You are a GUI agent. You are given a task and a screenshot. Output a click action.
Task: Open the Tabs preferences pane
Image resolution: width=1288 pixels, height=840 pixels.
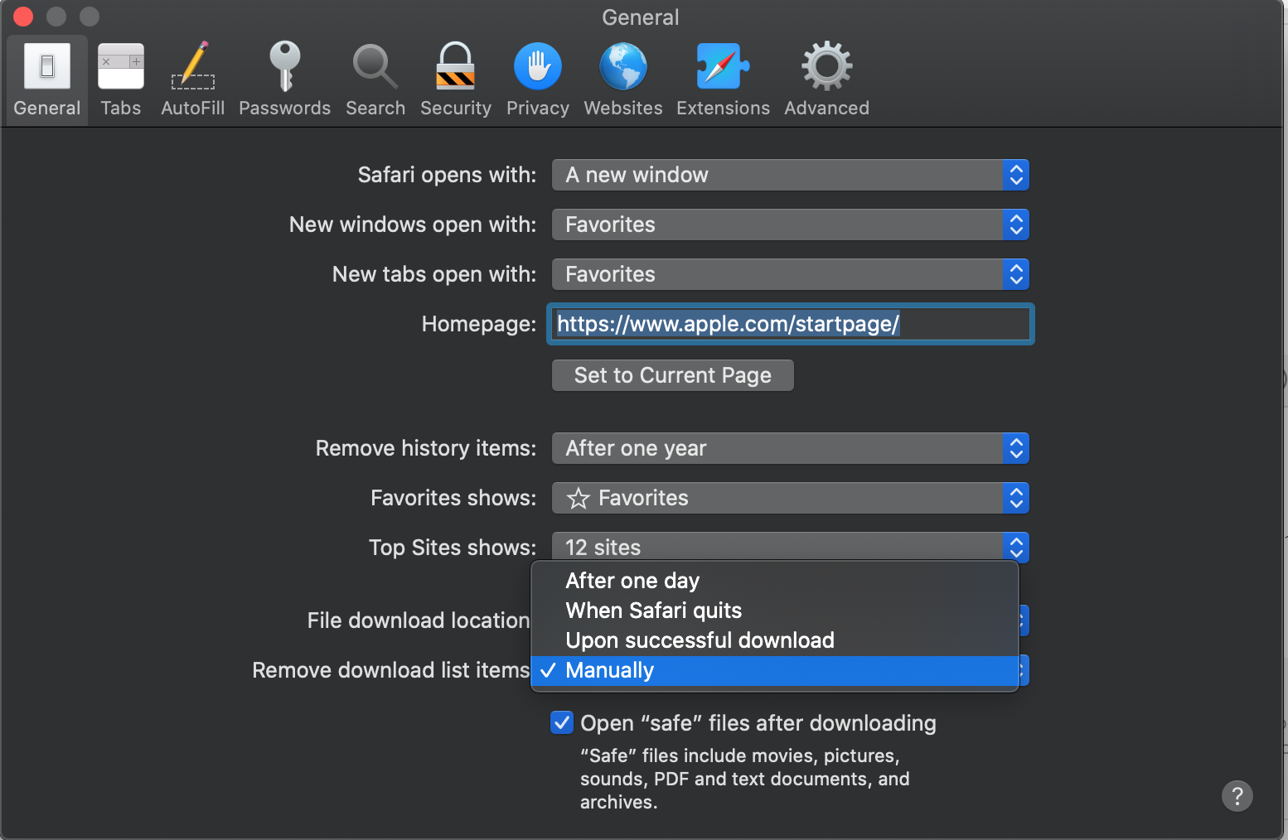(120, 80)
